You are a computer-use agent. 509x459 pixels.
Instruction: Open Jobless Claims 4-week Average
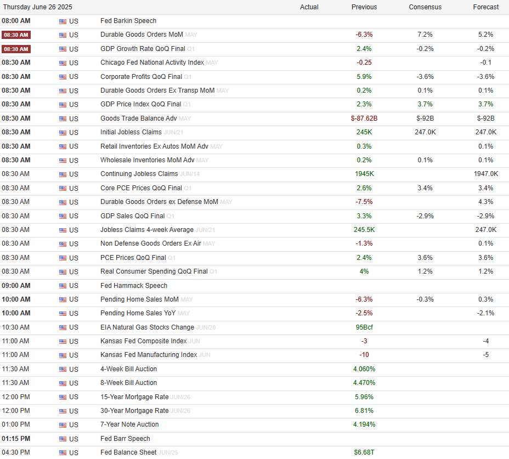coord(147,229)
